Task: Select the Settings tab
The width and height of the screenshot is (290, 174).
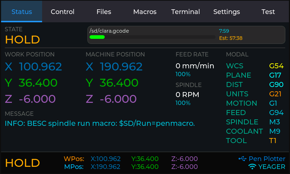Action: click(x=227, y=12)
